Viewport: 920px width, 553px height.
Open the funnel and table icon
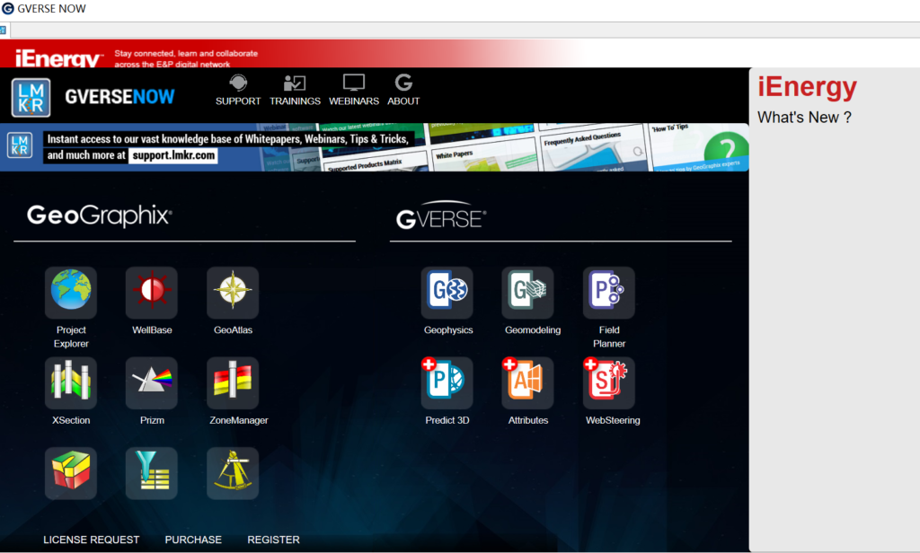coord(151,473)
